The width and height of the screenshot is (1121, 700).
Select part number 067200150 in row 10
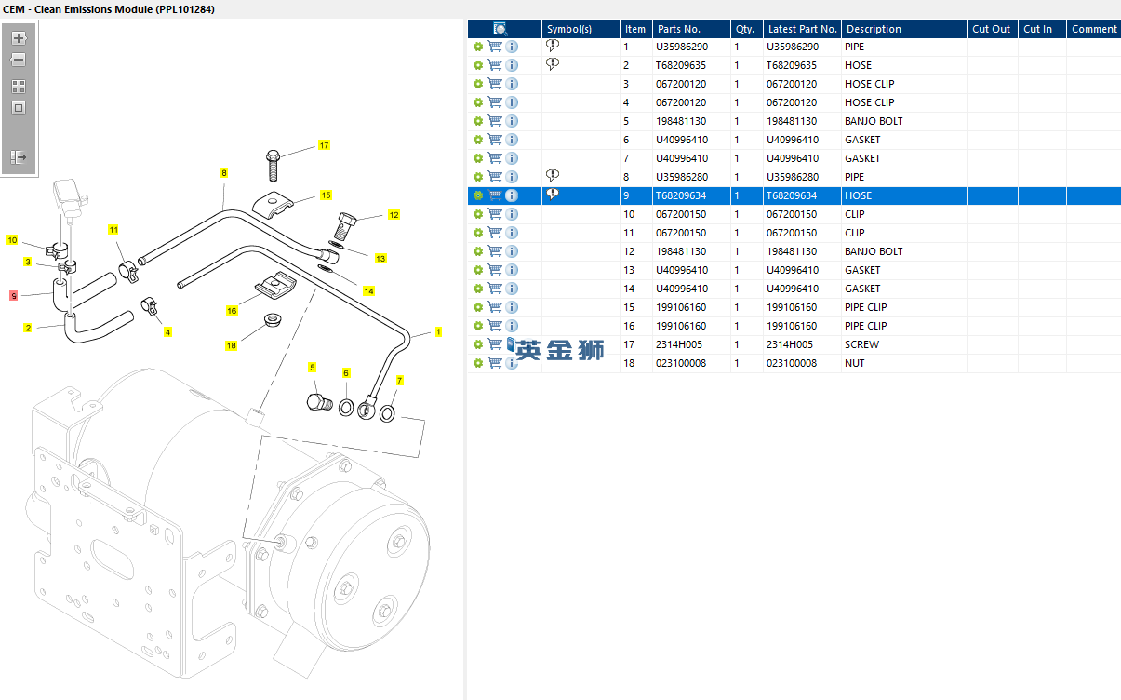pyautogui.click(x=680, y=214)
